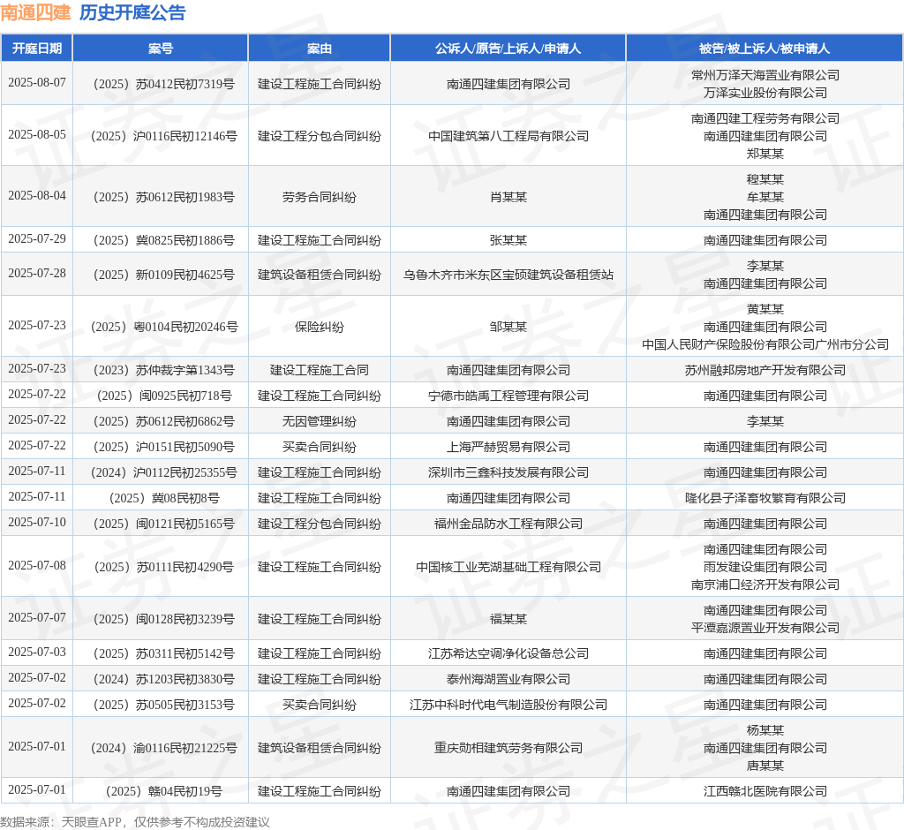This screenshot has width=904, height=830.
Task: Click case number 闽0121民初5165号
Action: [185, 524]
